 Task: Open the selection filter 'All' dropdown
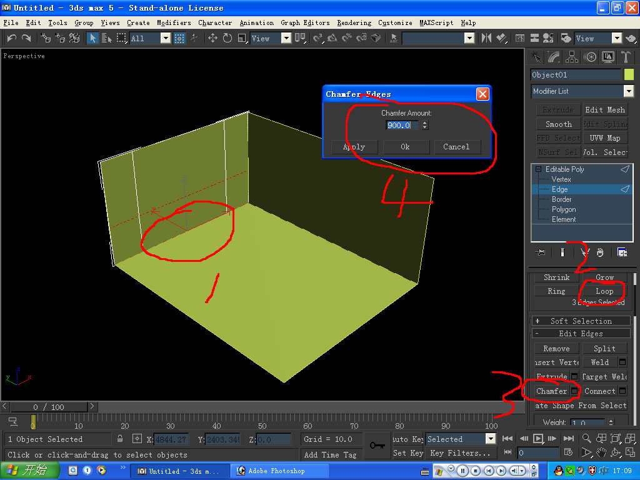(165, 38)
